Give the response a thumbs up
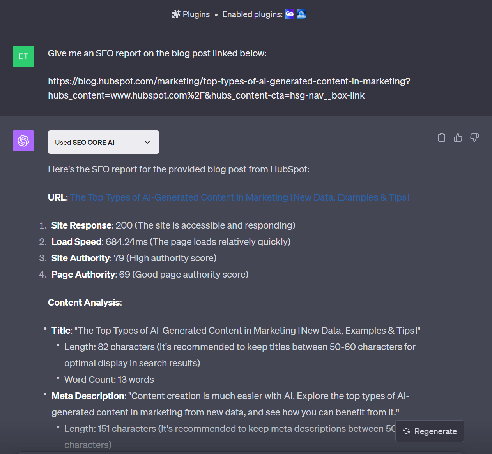The height and width of the screenshot is (454, 492). 458,137
